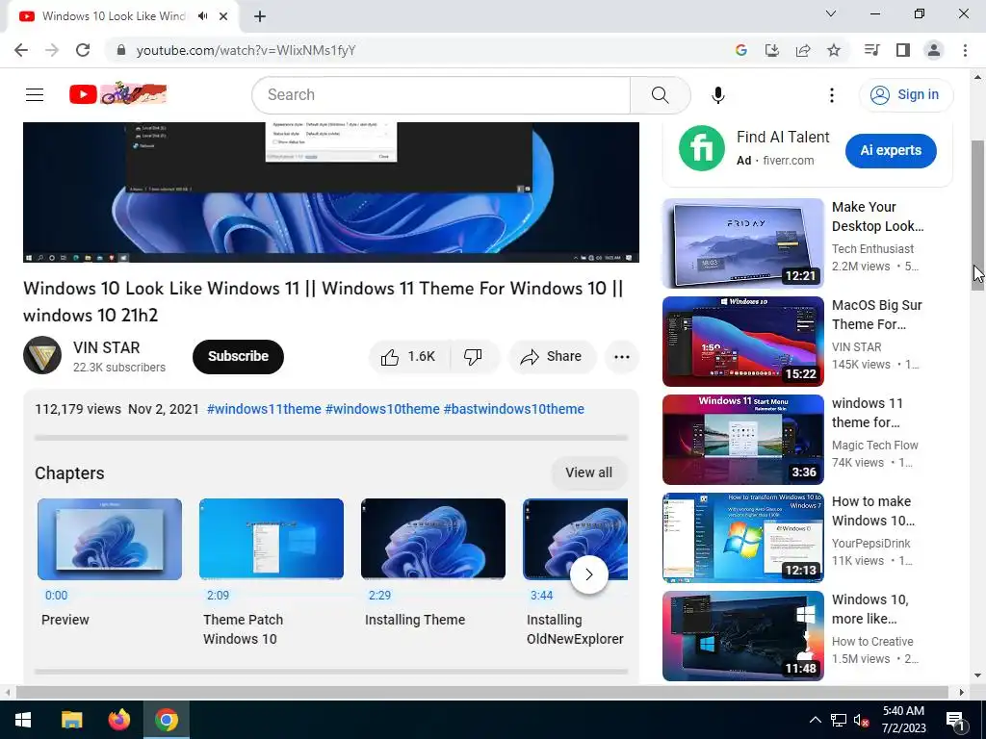Click View all chapters
986x739 pixels.
[x=588, y=472]
